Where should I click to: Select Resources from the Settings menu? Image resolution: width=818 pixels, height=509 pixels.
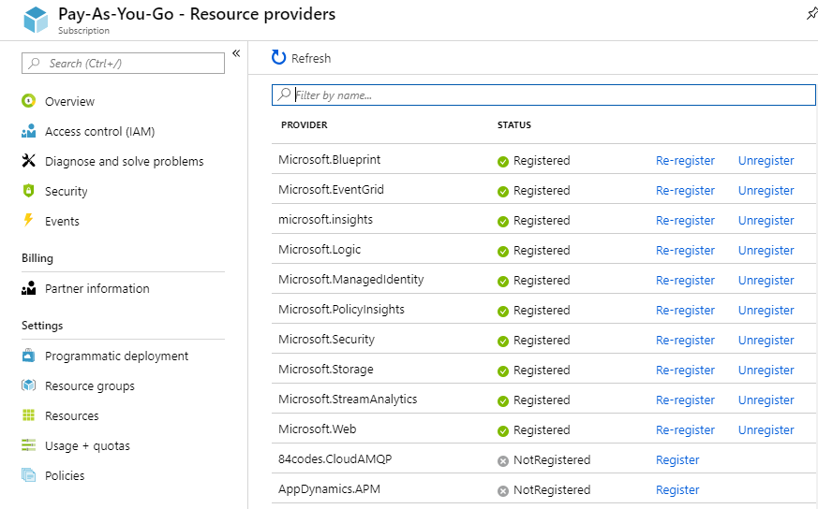[71, 415]
